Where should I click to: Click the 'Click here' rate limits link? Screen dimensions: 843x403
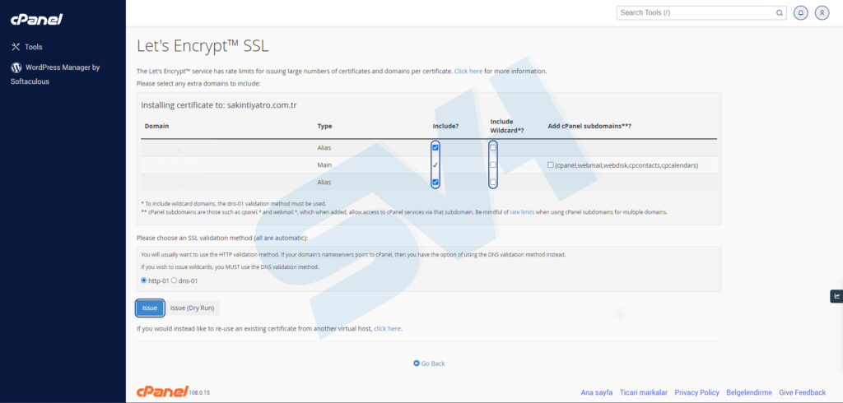(468, 71)
